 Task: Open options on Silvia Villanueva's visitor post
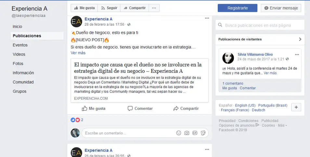point(297,54)
